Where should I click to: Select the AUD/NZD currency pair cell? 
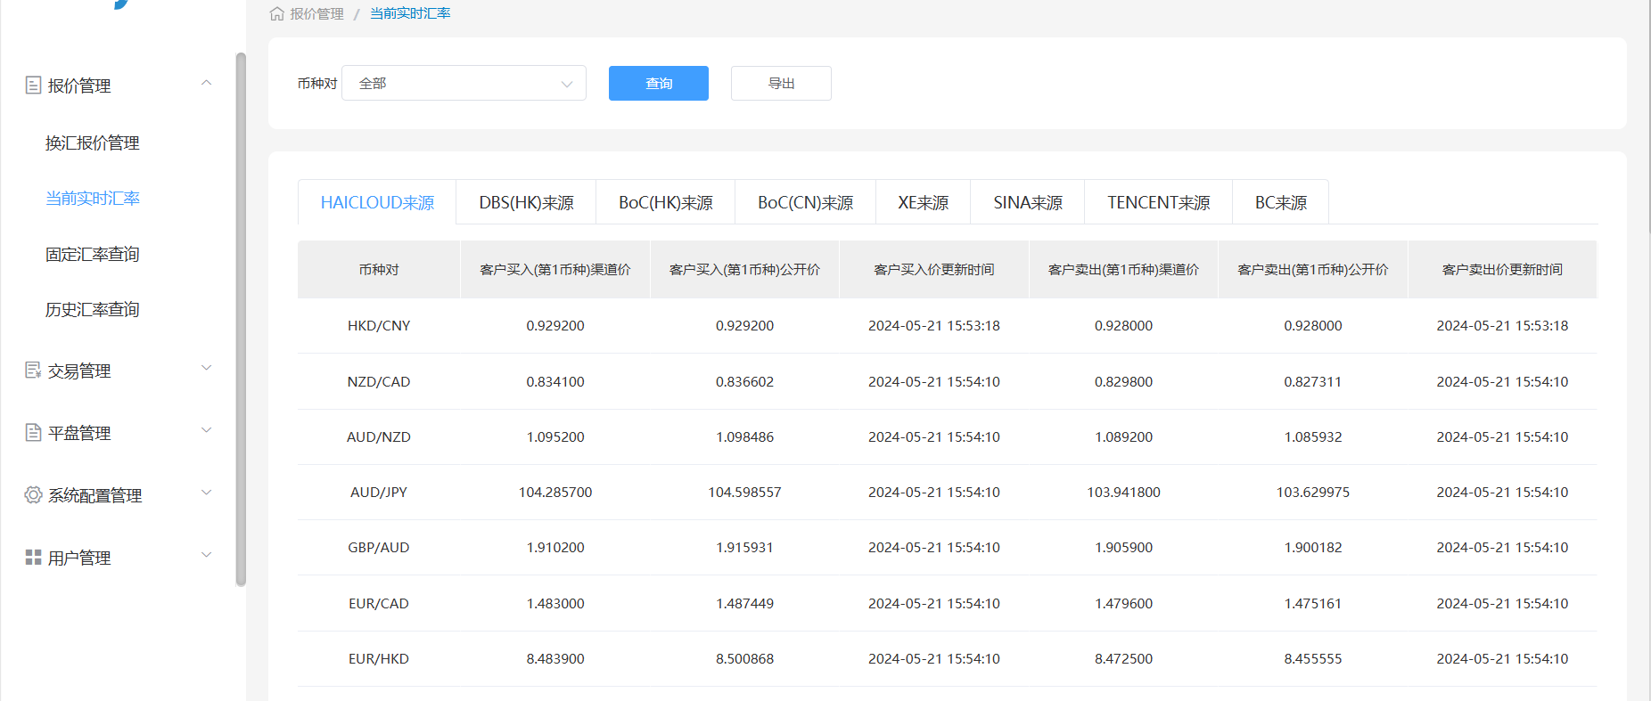coord(379,437)
